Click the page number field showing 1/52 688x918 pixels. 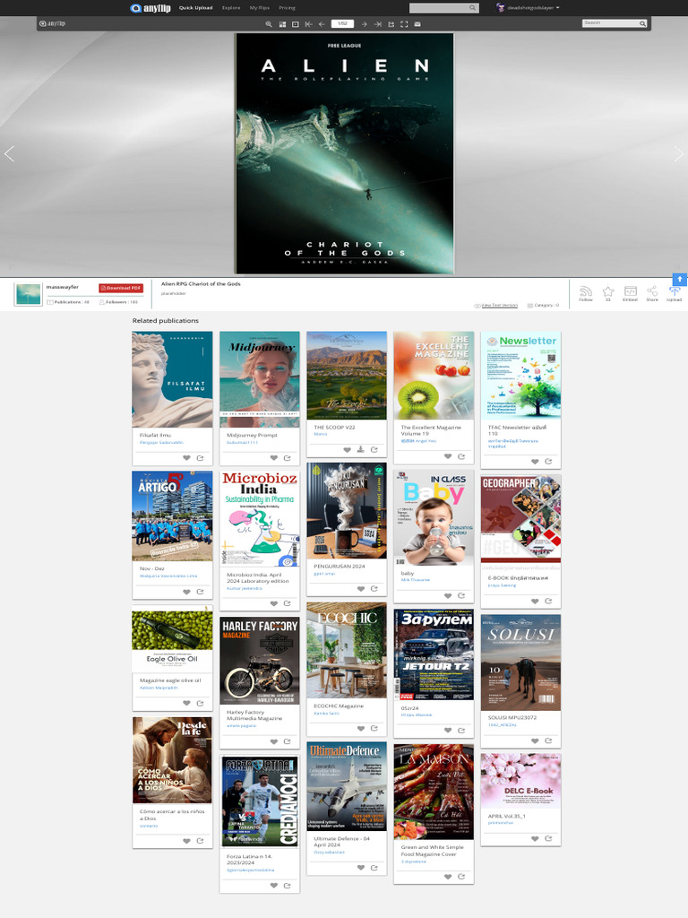tap(342, 24)
